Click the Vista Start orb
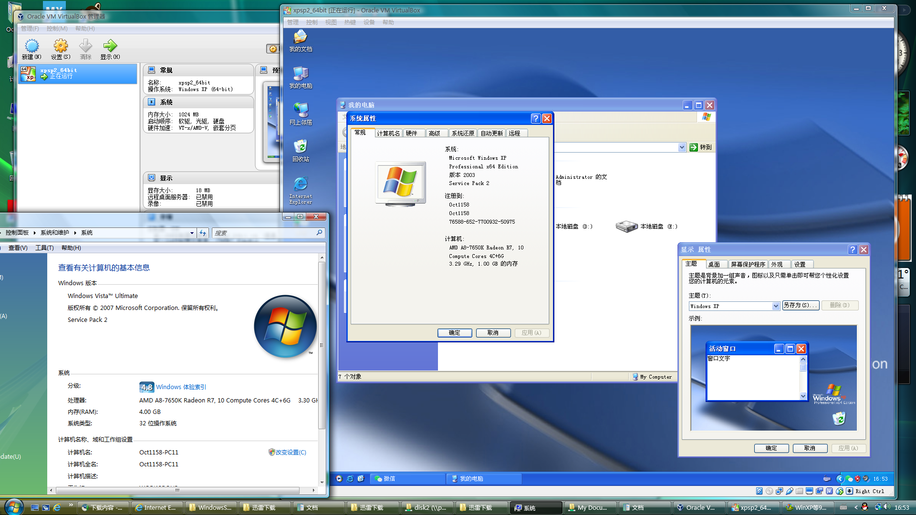Image resolution: width=916 pixels, height=515 pixels. click(x=13, y=506)
